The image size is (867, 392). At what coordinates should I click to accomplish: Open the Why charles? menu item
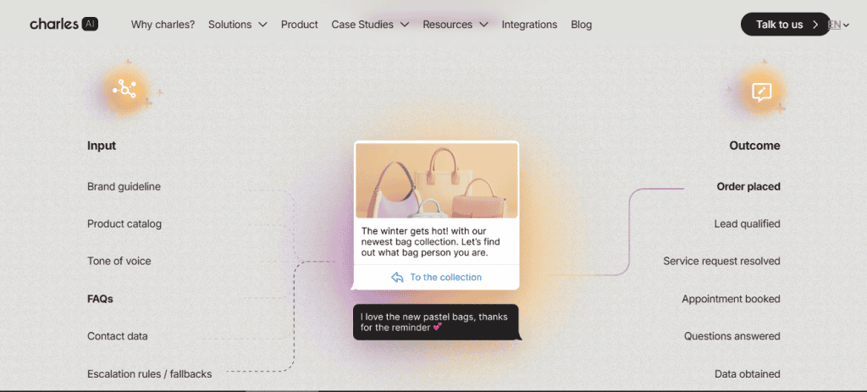tap(163, 25)
